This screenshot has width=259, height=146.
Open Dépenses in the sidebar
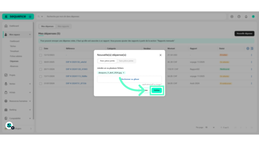(14, 61)
